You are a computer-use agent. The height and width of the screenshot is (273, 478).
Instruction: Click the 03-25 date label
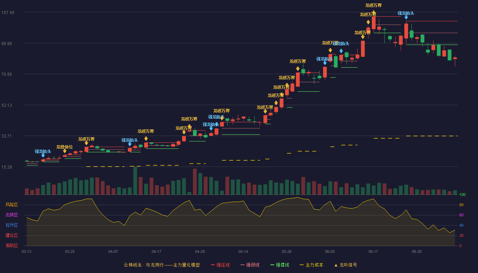coord(70,252)
